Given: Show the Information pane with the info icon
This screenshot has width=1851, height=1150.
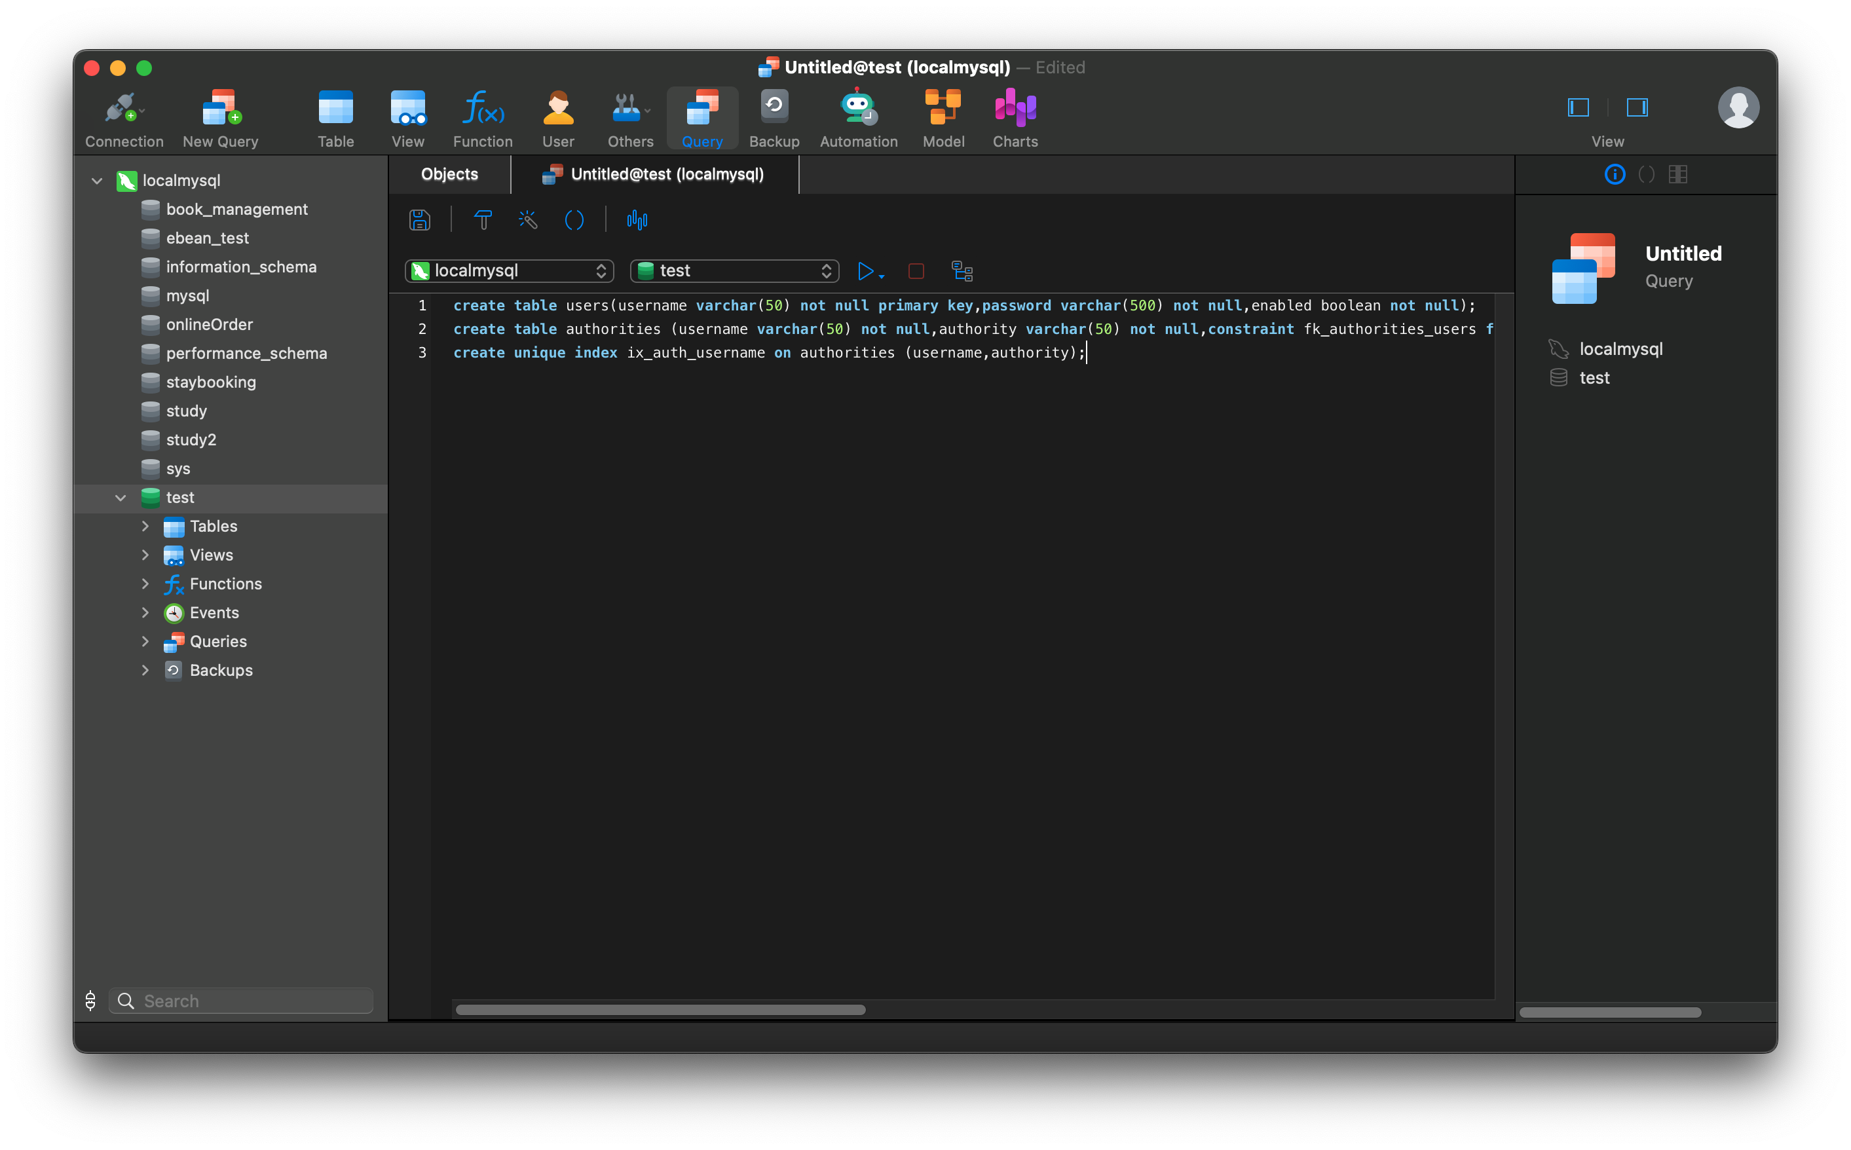Looking at the screenshot, I should (x=1615, y=174).
